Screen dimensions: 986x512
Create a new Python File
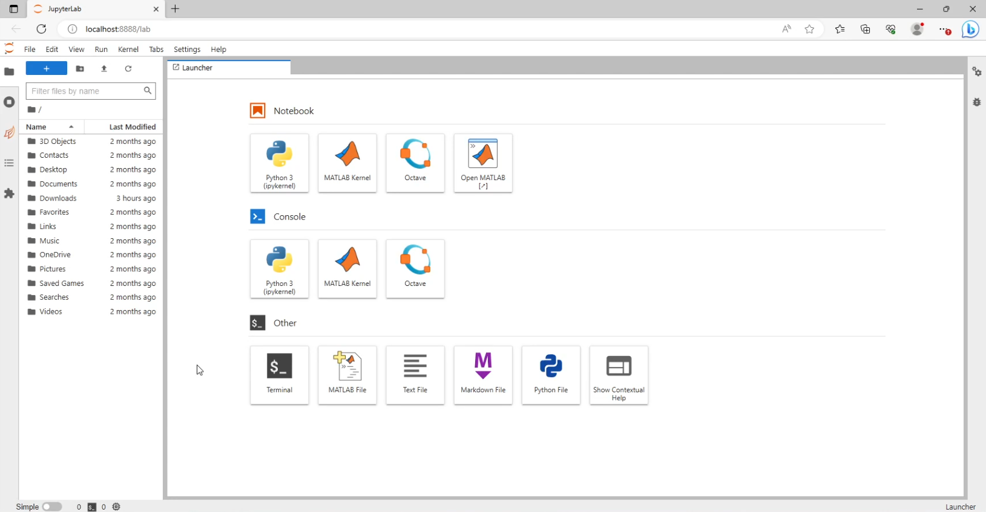click(551, 375)
